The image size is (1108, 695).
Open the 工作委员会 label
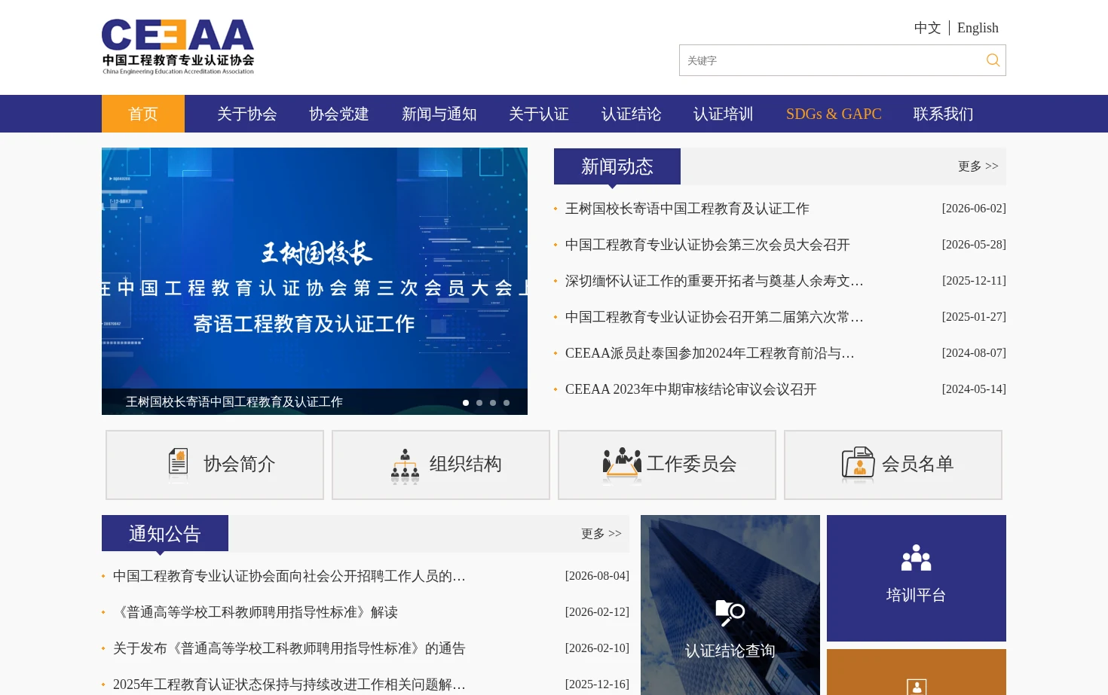[x=692, y=464]
